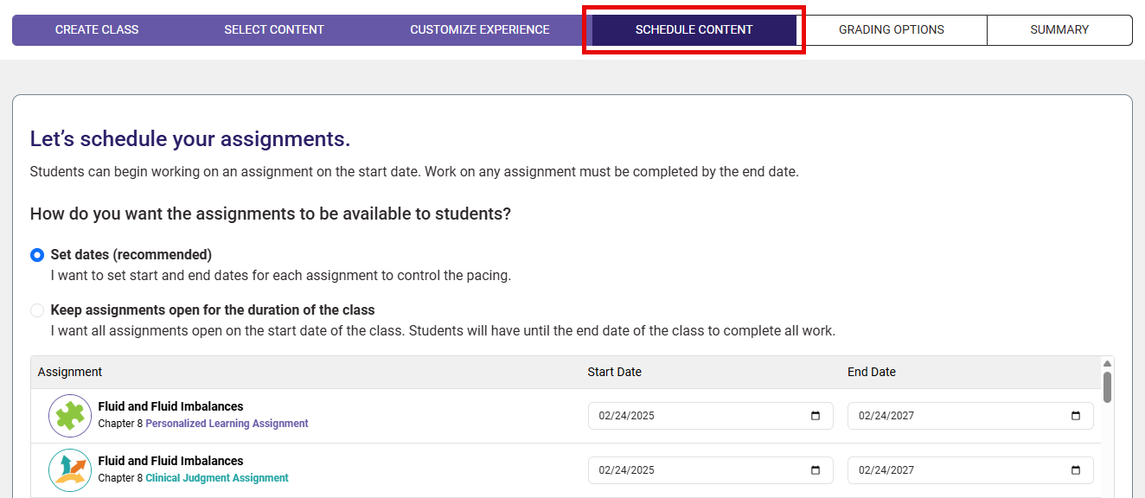Viewport: 1145px width, 498px height.
Task: Open calendar picker for first End Date
Action: 1076,416
